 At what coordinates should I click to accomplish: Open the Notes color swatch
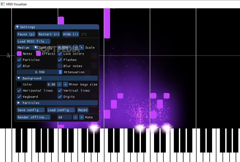(x=19, y=54)
